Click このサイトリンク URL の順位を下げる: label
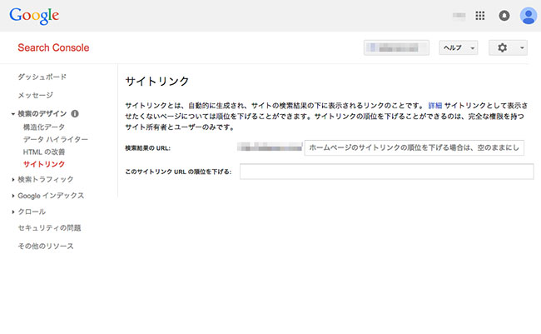The image size is (541, 334). coord(178,172)
